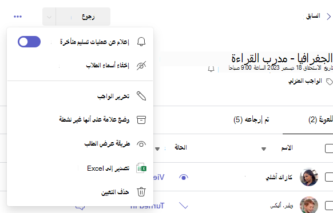Screen dimensions: 333x213
Task: Click the رجوع return button
Action: 84,17
